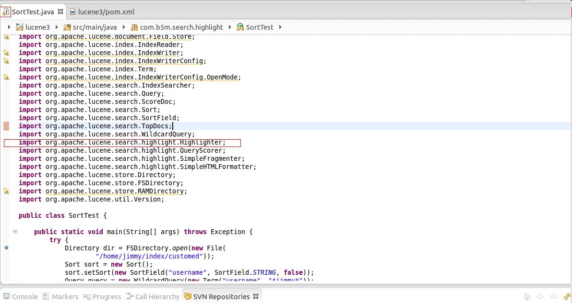Screen dimensions: 572x303
Task: Click the import org.apache.lucene.index.Term line
Action: (x=87, y=69)
